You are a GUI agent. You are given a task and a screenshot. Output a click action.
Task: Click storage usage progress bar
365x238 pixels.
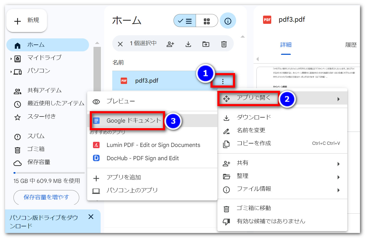[49, 173]
